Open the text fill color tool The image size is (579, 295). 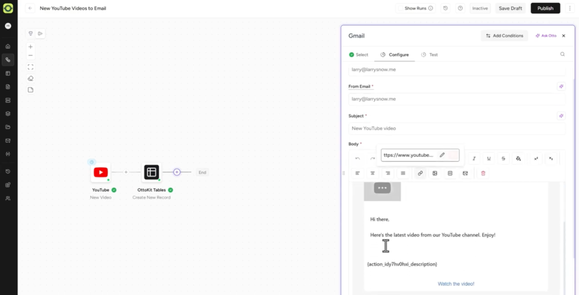coord(518,158)
